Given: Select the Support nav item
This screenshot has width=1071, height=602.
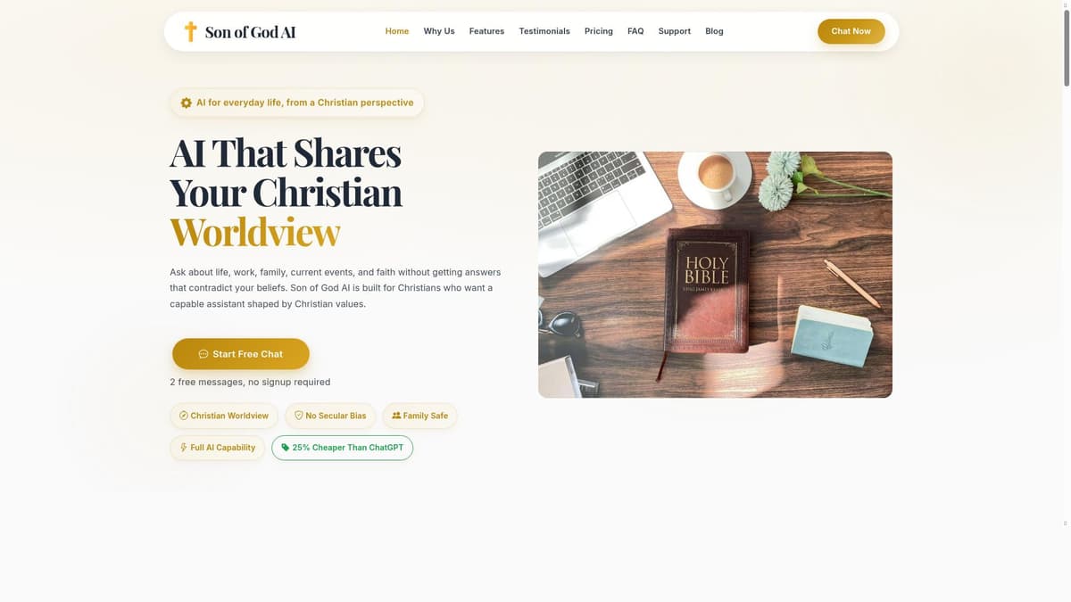Looking at the screenshot, I should tap(675, 31).
